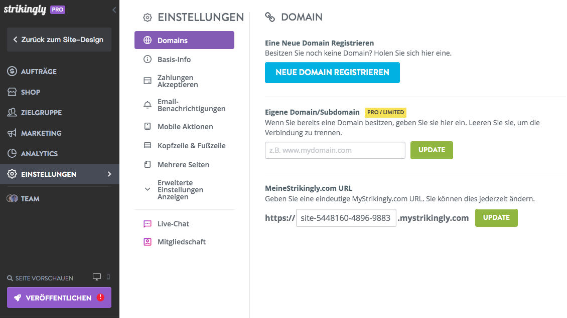Go to Kopfzeile & Fußzeile settings
Image resolution: width=567 pixels, height=318 pixels.
pos(185,145)
